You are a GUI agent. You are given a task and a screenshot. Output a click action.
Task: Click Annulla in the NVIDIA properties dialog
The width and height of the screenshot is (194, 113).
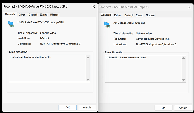coord(87,107)
